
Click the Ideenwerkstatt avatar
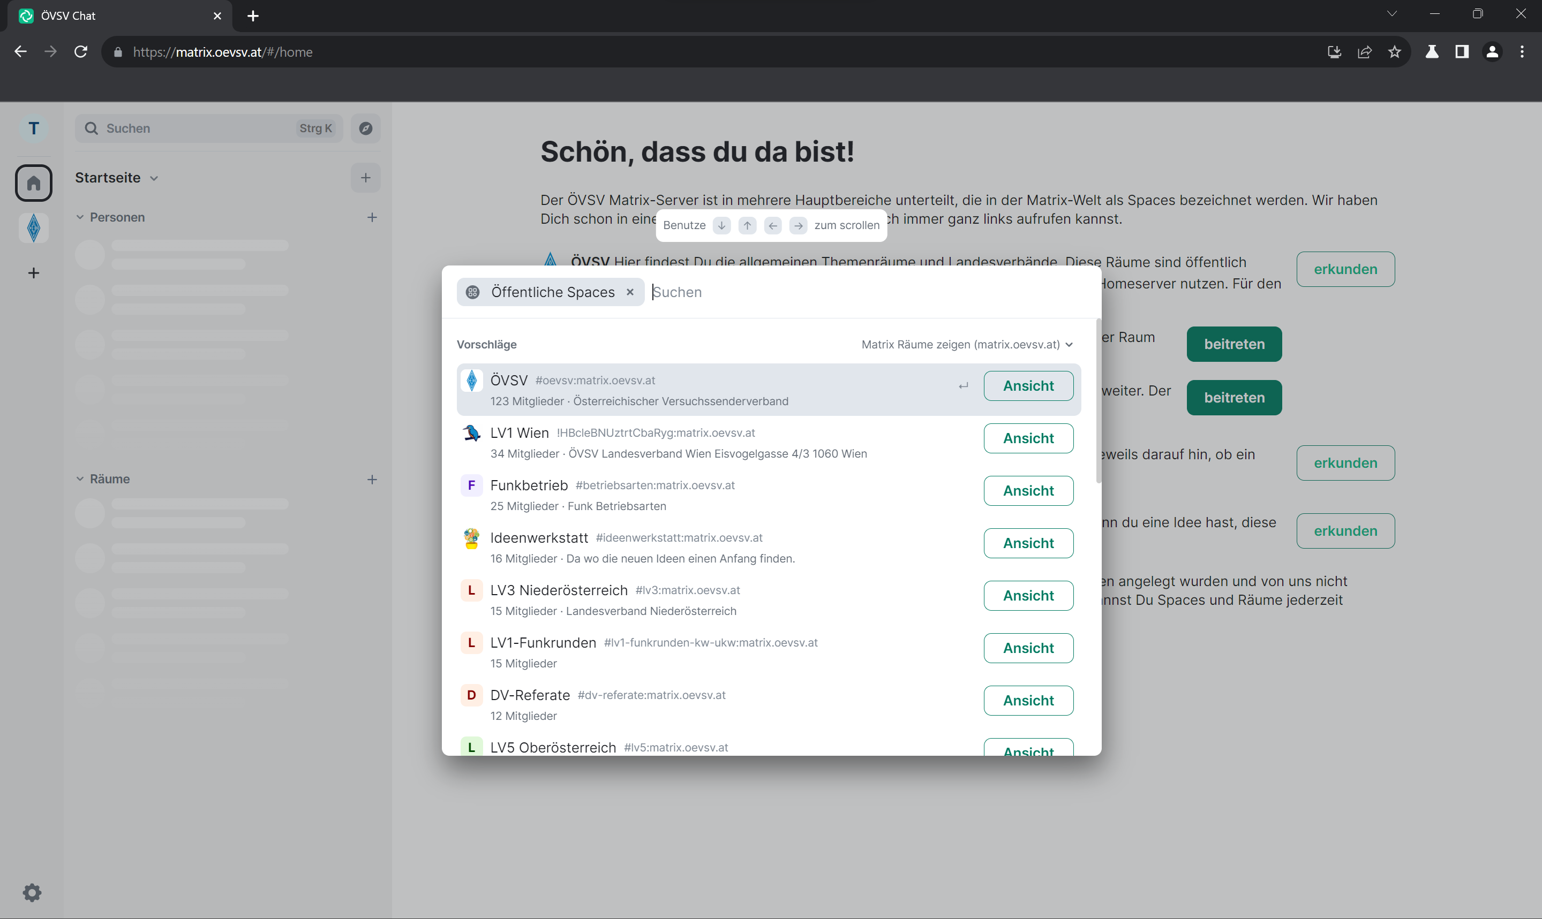coord(471,537)
